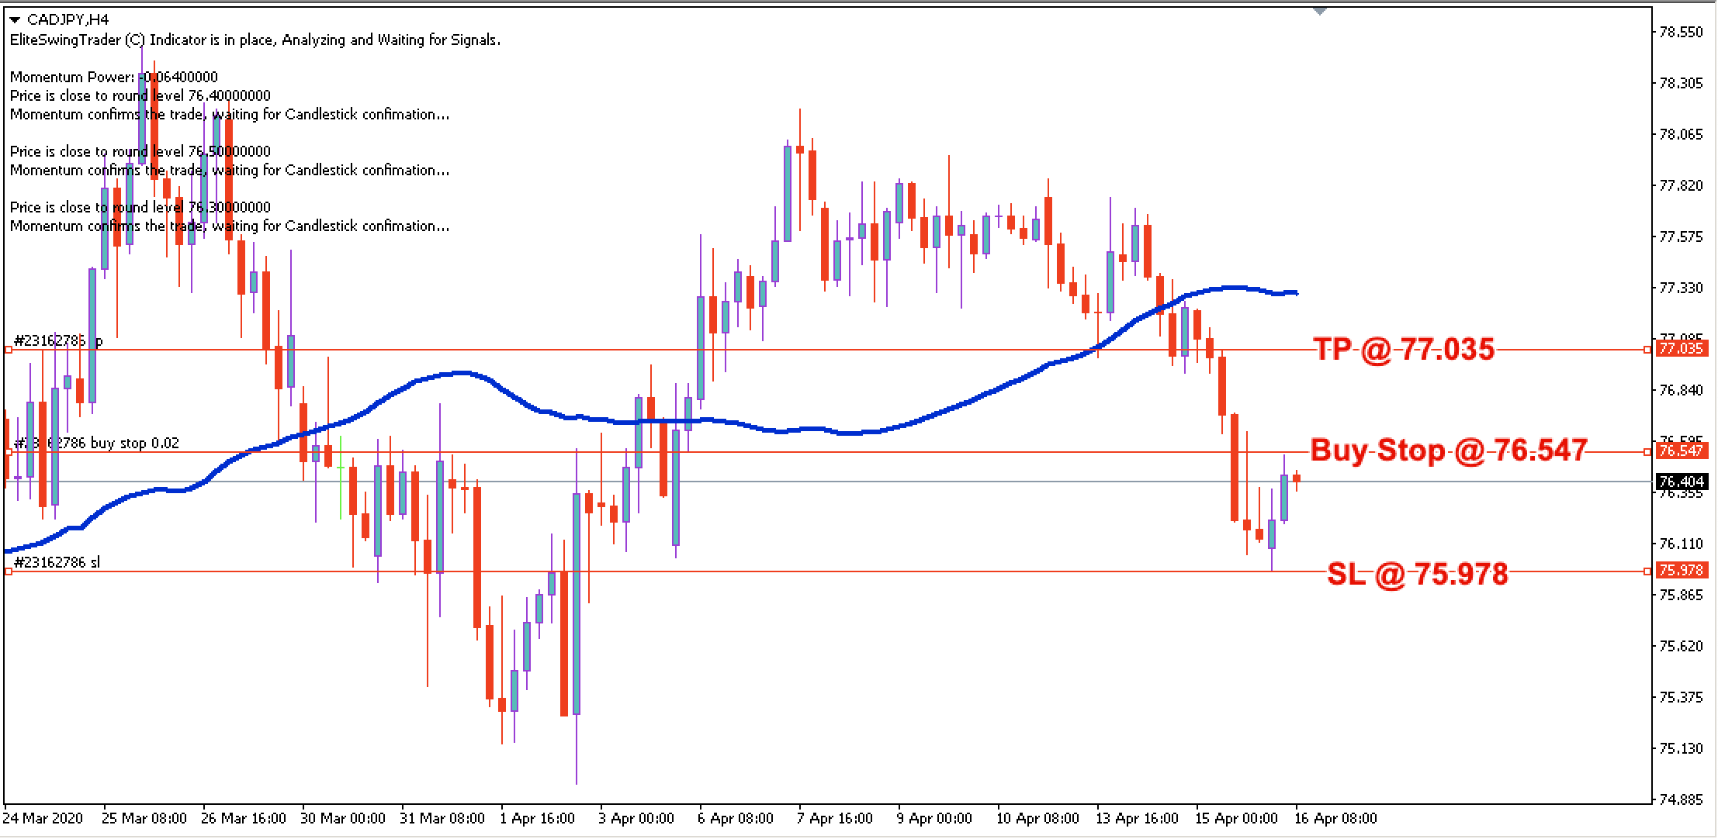Screen dimensions: 1718x839
Task: Click the 77.330 price scale value
Action: (1681, 288)
